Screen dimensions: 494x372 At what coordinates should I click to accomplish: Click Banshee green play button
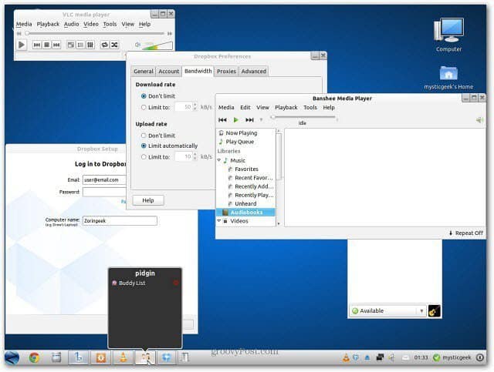click(x=235, y=120)
